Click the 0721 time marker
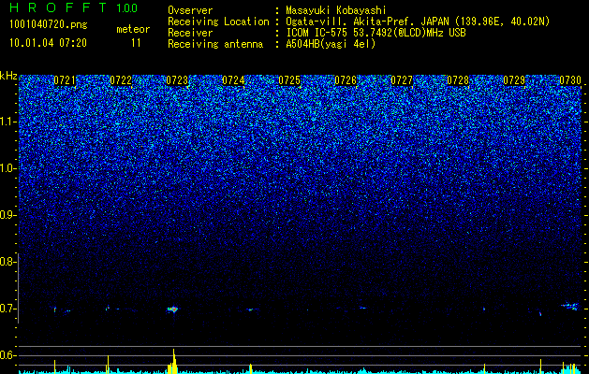The height and width of the screenshot is (374, 589). tap(65, 80)
